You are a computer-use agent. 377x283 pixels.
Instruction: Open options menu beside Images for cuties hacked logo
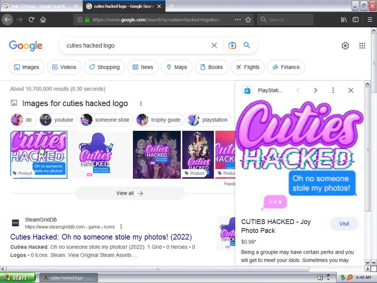pos(141,104)
